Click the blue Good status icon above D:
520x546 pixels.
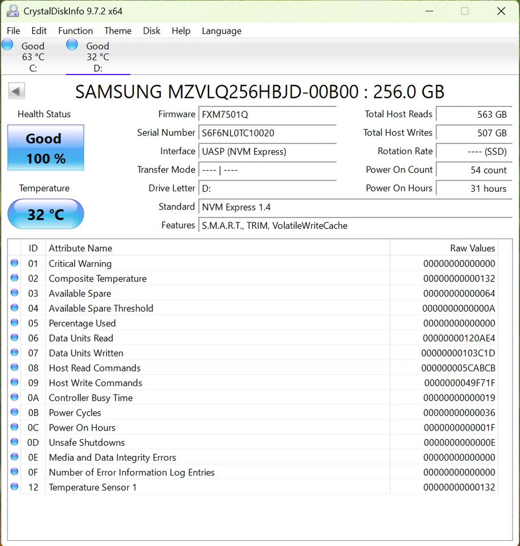[72, 43]
